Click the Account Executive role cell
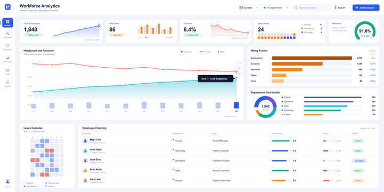This screenshot has width=384, height=192. pyautogui.click(x=221, y=171)
